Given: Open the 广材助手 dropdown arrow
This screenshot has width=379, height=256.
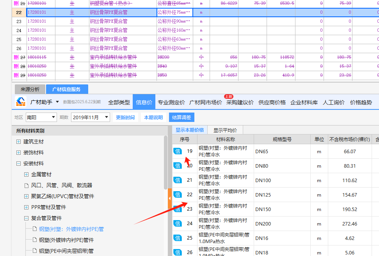Looking at the screenshot, I should (x=57, y=102).
